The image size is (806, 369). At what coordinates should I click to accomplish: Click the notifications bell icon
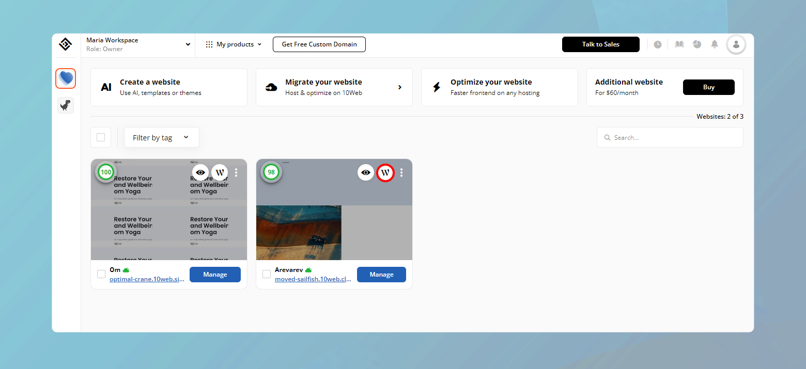click(715, 44)
